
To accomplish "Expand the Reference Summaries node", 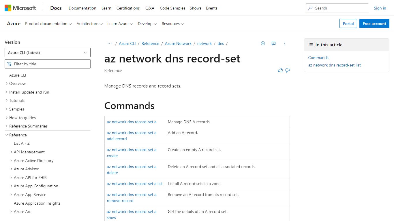I will 7,126.
